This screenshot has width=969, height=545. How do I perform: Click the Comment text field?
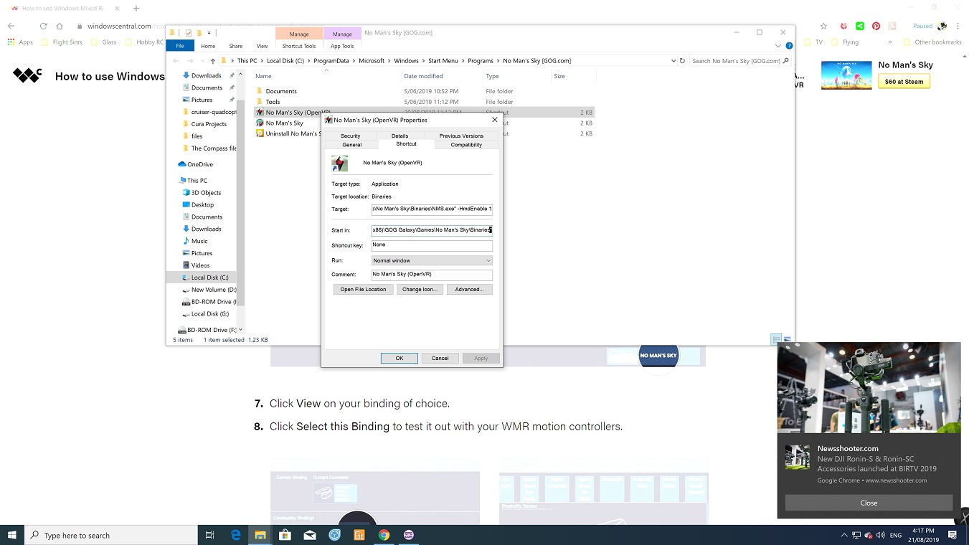coord(432,274)
